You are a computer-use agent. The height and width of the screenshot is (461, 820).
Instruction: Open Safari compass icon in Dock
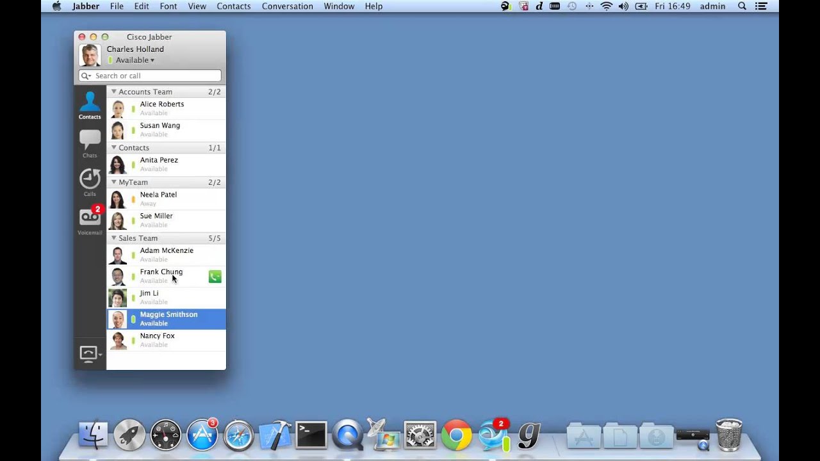pyautogui.click(x=239, y=435)
